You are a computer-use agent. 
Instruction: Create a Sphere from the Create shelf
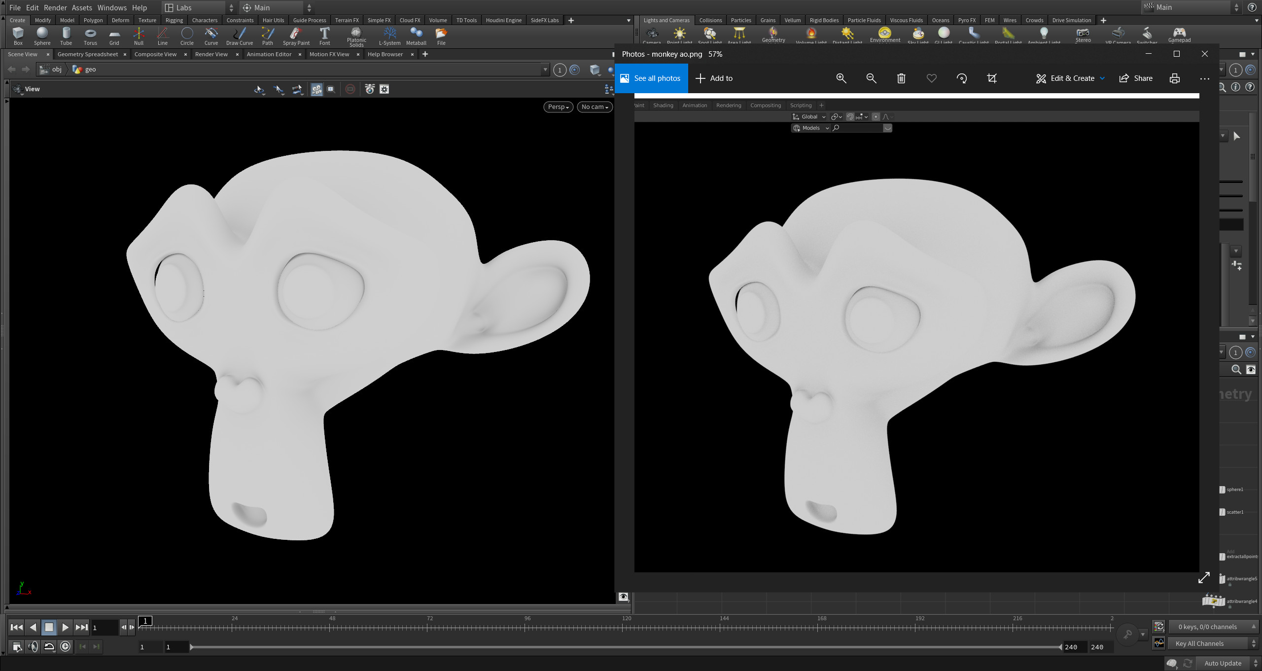coord(42,35)
